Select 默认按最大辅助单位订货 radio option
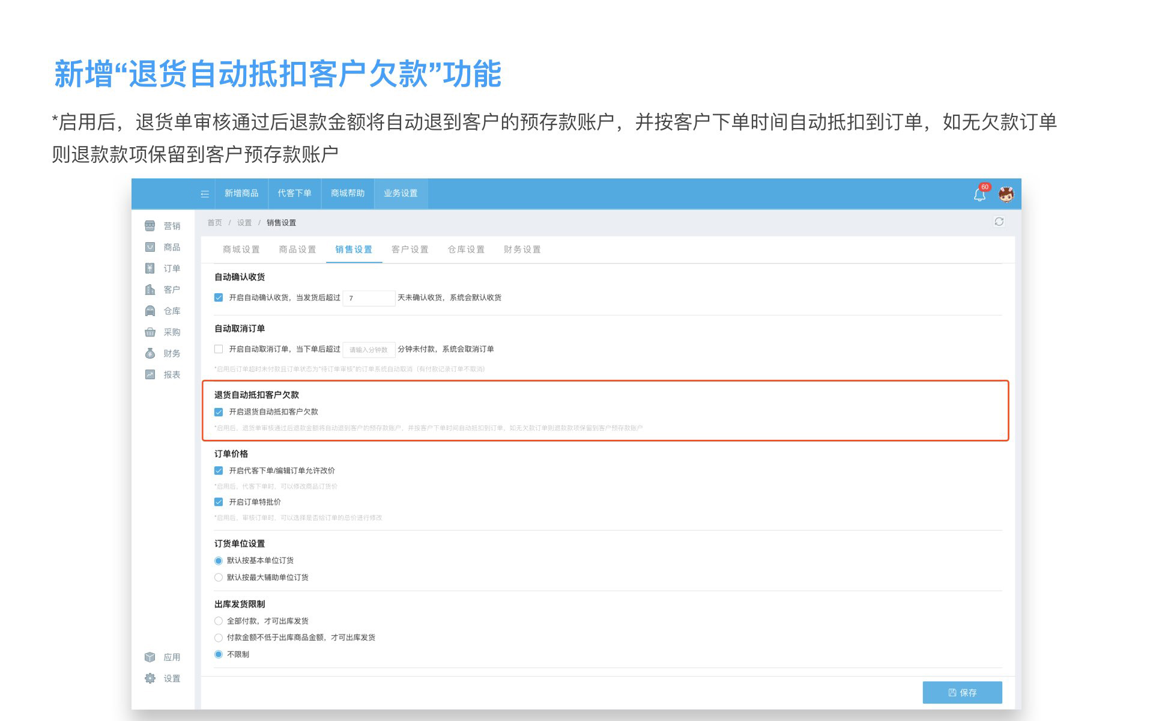The image size is (1153, 721). tap(219, 577)
